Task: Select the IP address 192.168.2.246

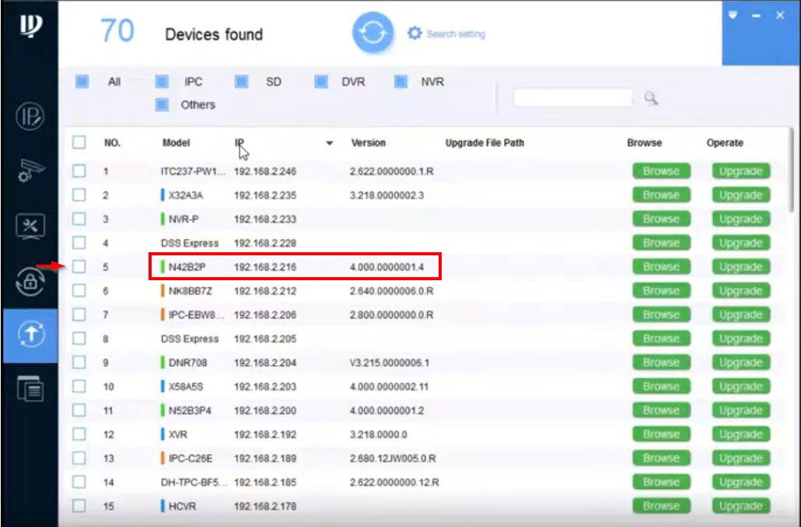Action: 265,171
